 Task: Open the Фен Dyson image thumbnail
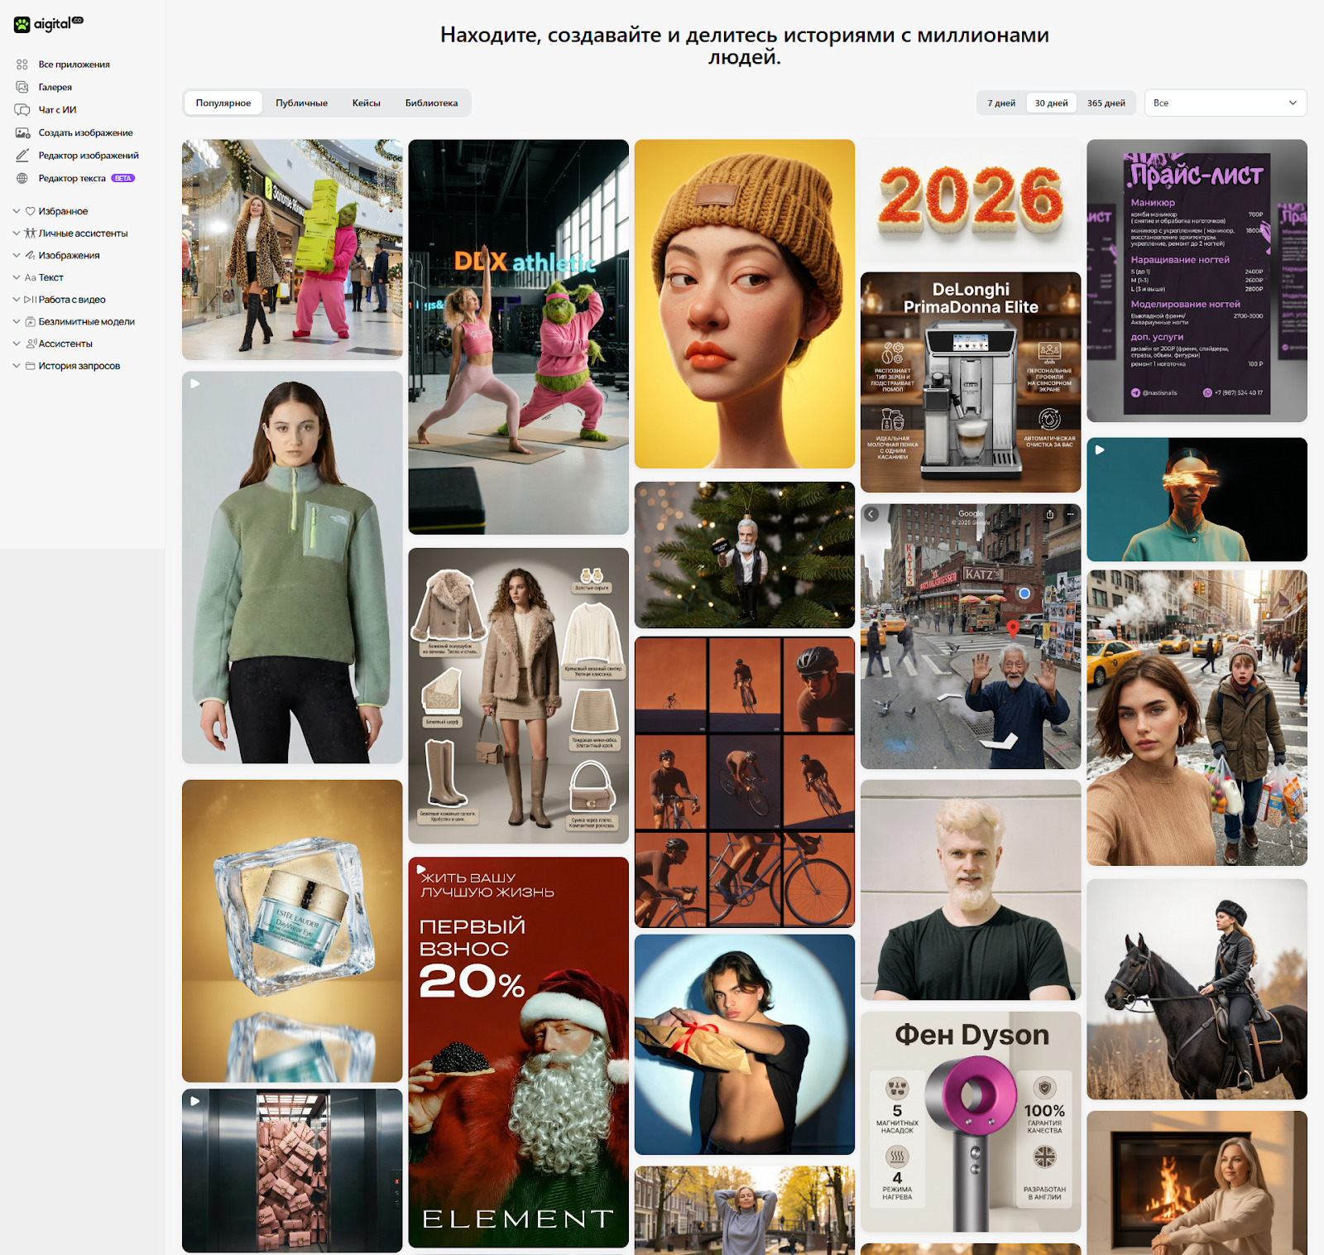click(x=971, y=1122)
